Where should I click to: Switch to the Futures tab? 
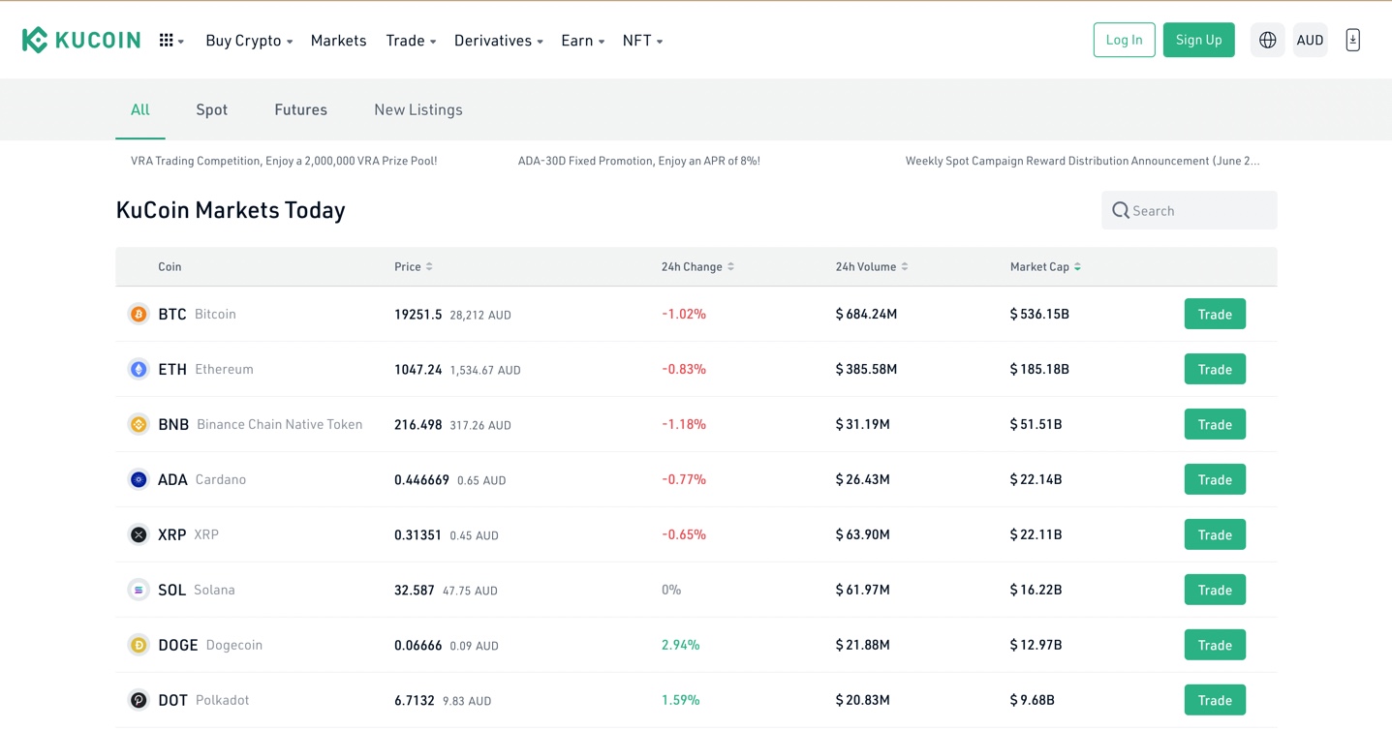tap(300, 109)
